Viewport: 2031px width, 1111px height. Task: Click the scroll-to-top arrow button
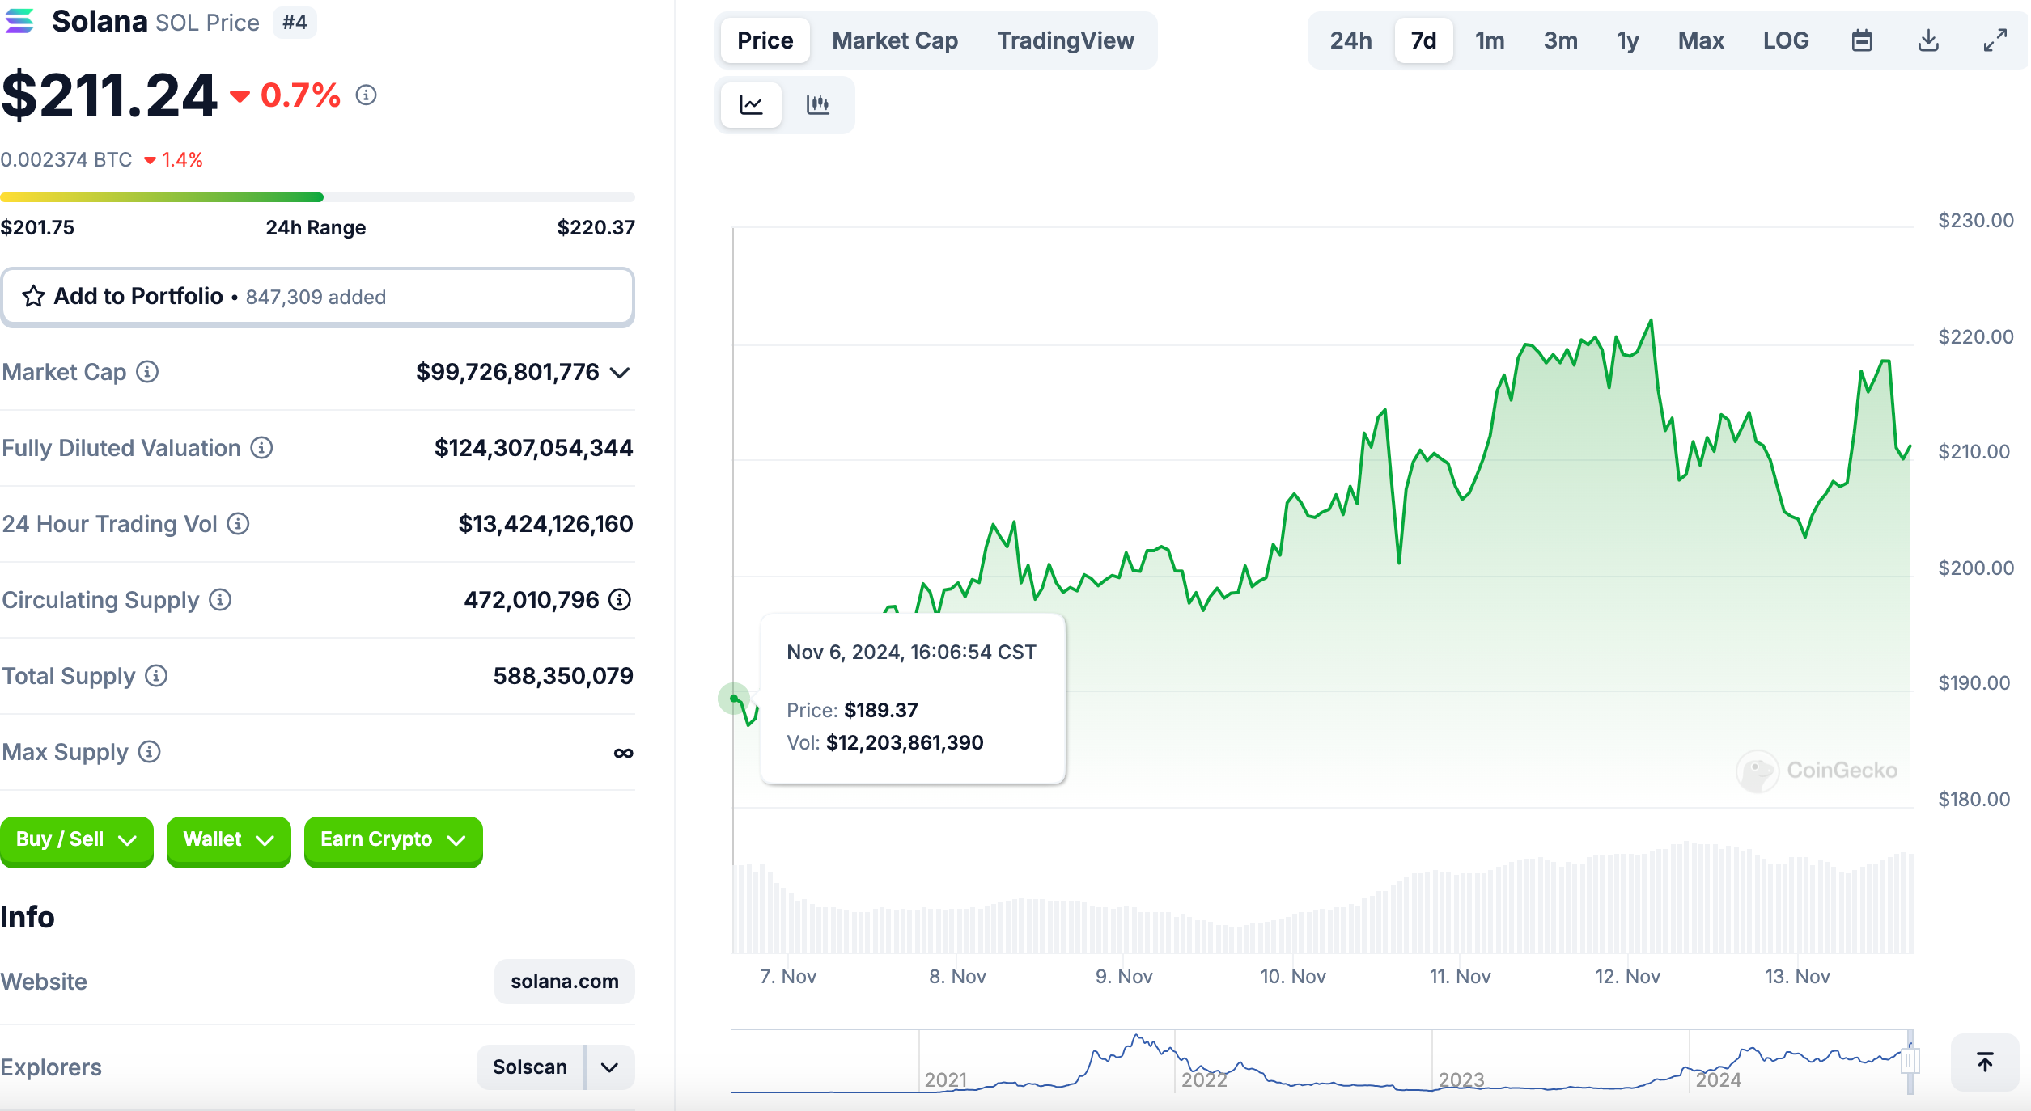1984,1062
